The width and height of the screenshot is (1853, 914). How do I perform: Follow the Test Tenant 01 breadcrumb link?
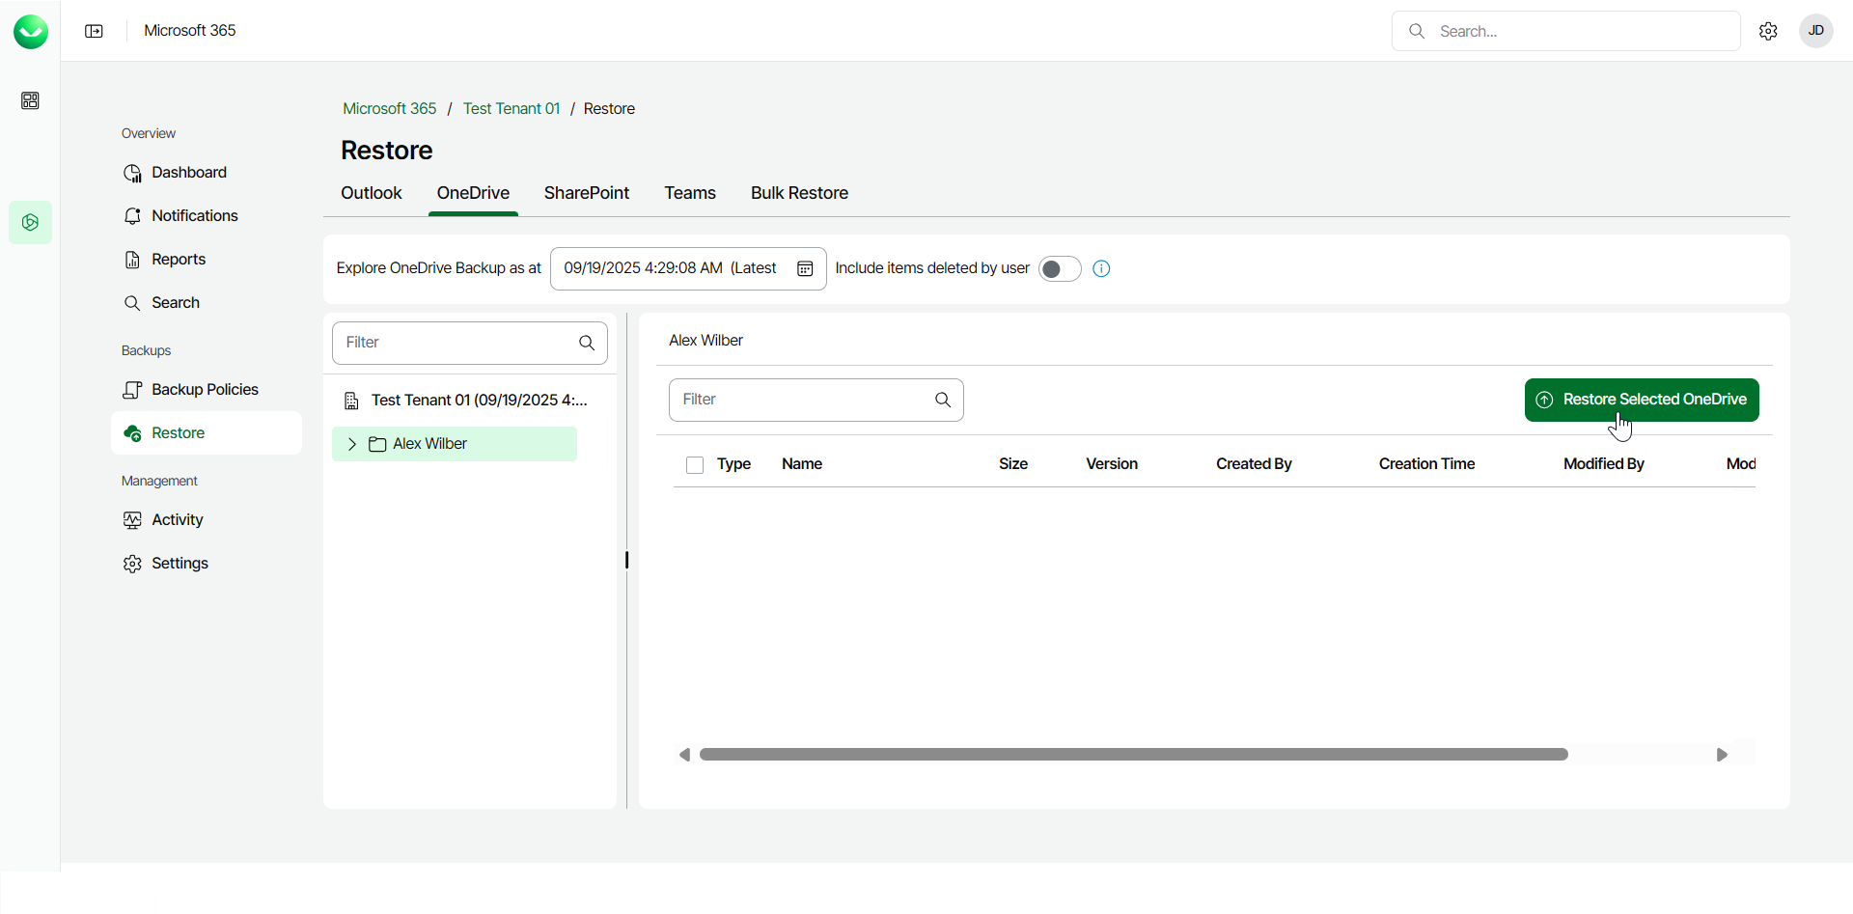[511, 109]
